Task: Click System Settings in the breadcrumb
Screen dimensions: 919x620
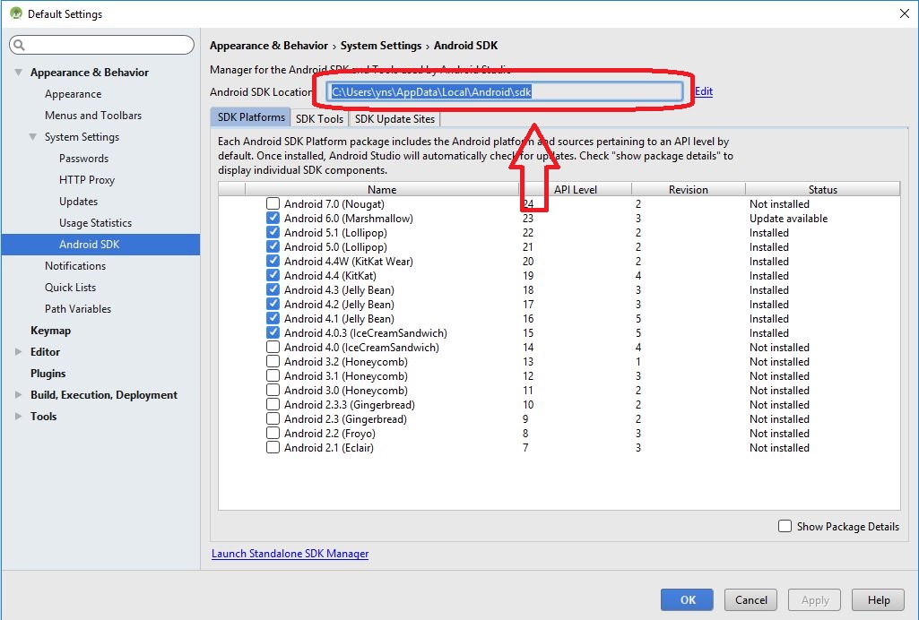Action: (x=381, y=46)
